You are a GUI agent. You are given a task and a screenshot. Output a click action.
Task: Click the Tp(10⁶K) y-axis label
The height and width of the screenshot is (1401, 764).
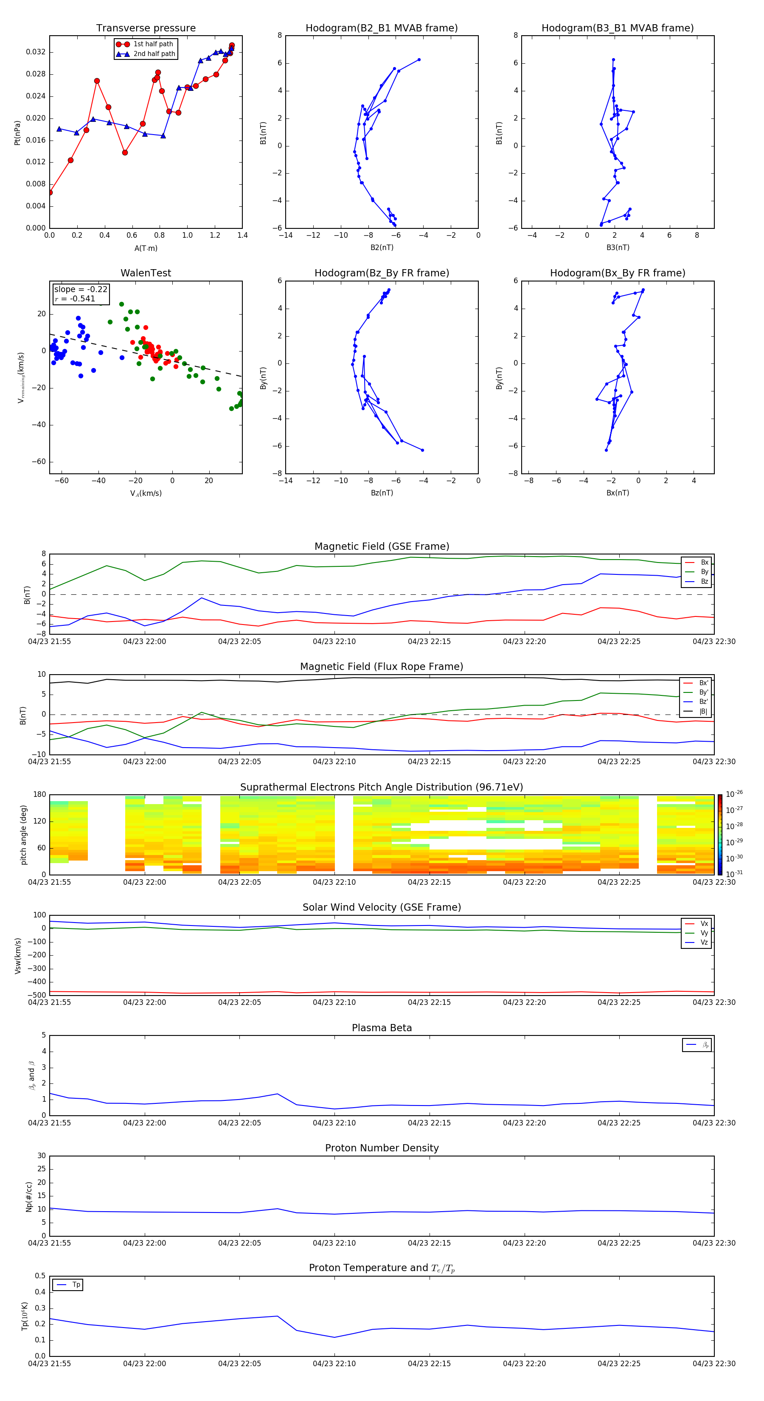[24, 1316]
